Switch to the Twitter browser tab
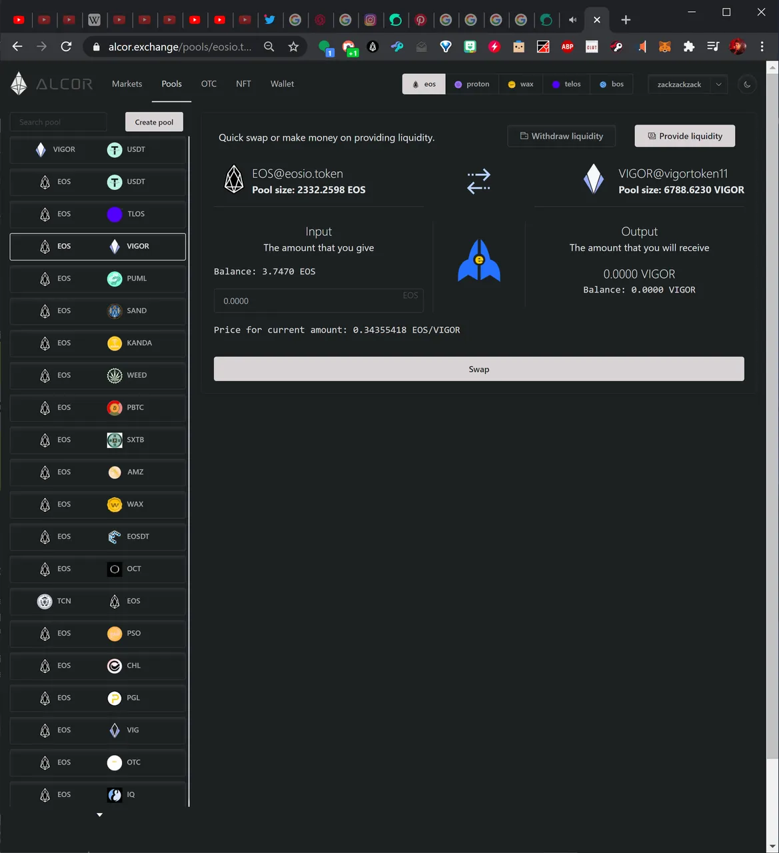 pos(269,20)
